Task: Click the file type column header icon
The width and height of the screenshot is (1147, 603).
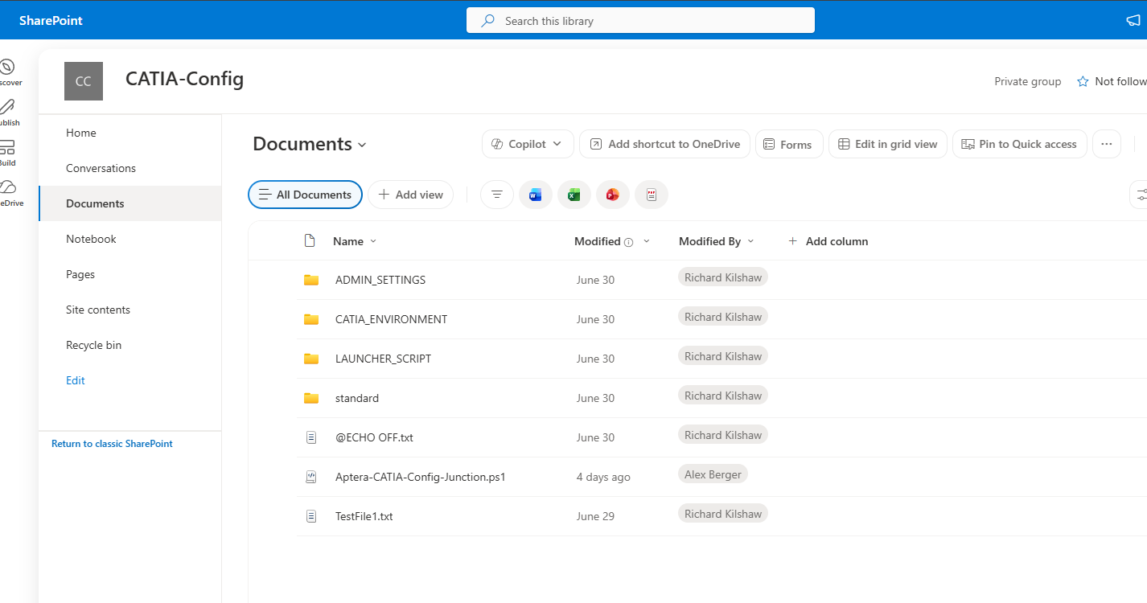Action: click(309, 240)
